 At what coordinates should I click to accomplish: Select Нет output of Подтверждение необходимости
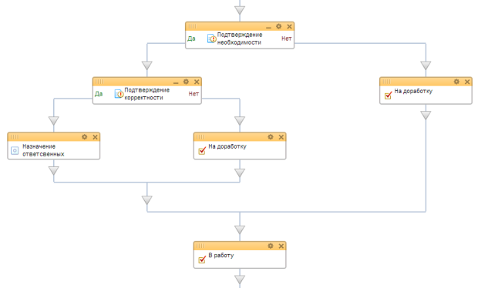click(x=287, y=39)
